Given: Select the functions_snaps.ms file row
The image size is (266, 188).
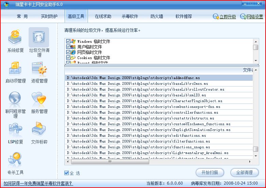Looking at the screenshot, I should tap(159, 147).
